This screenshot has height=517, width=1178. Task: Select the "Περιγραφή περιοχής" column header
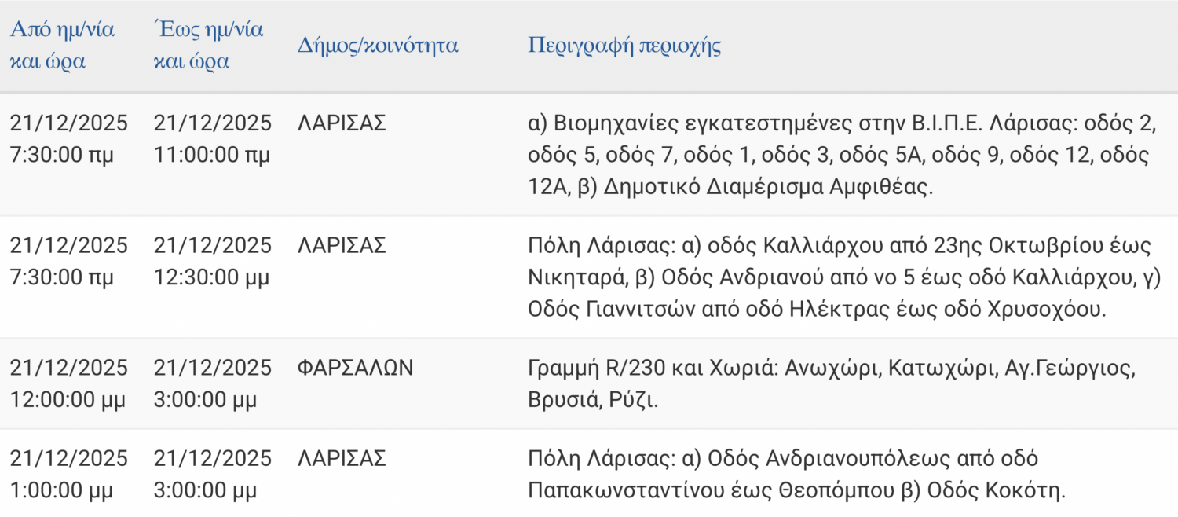click(x=624, y=45)
